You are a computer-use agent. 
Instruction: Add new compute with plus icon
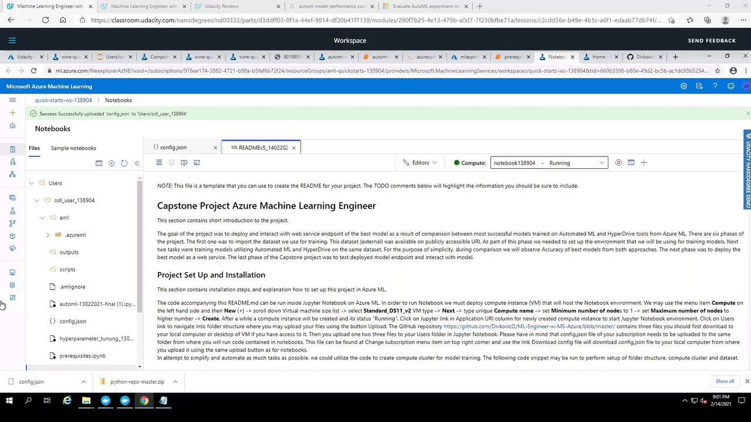tap(644, 162)
